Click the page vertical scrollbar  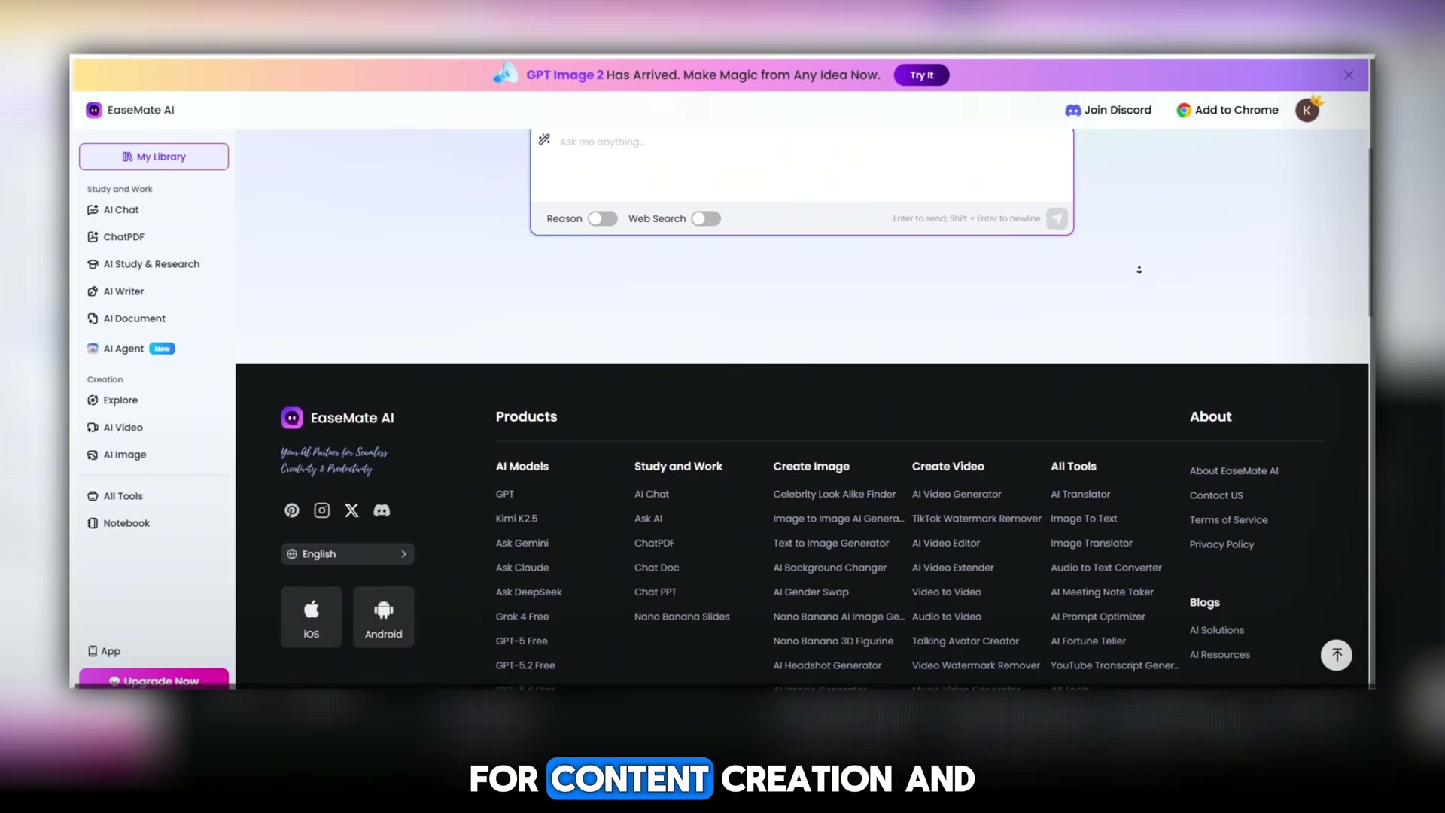click(1370, 233)
